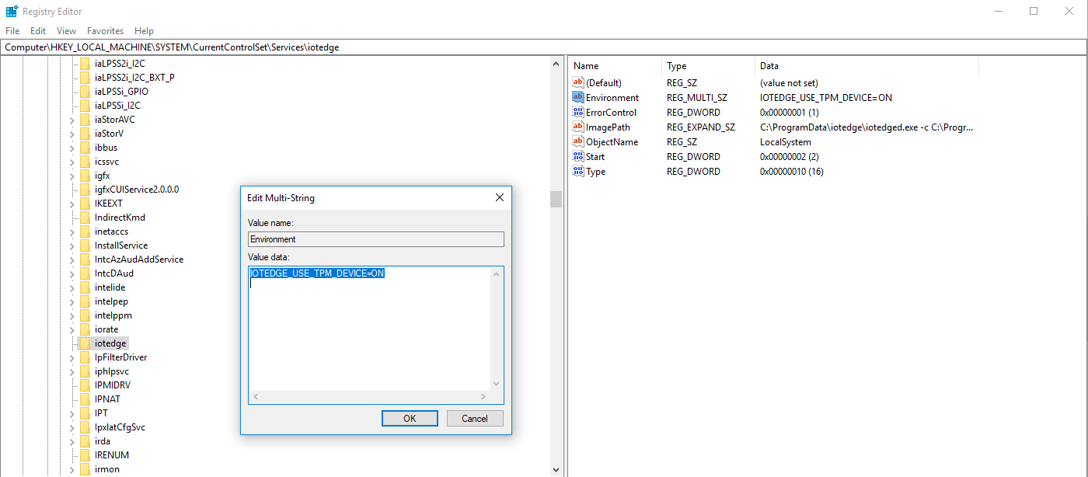This screenshot has width=1088, height=477.
Task: Click the ObjectName string value icon
Action: (578, 141)
